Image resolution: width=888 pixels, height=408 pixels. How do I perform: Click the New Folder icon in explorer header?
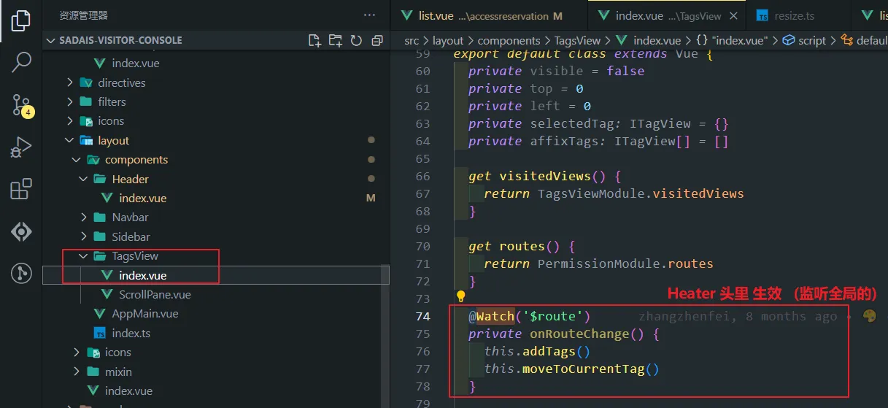tap(335, 40)
